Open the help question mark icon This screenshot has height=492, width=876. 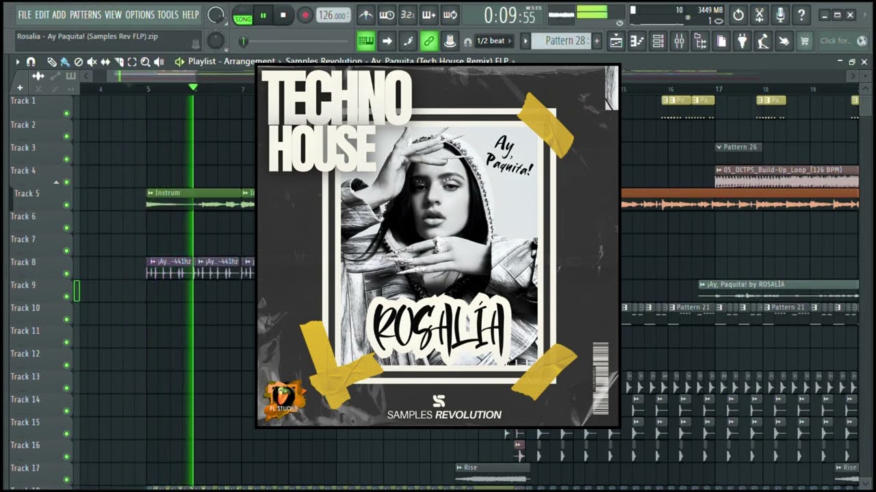801,14
